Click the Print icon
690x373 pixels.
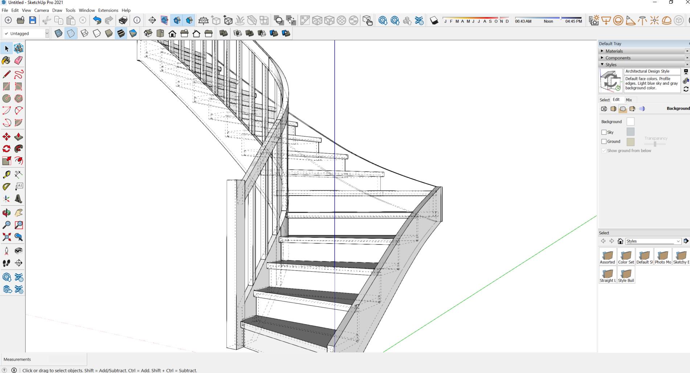tap(123, 20)
